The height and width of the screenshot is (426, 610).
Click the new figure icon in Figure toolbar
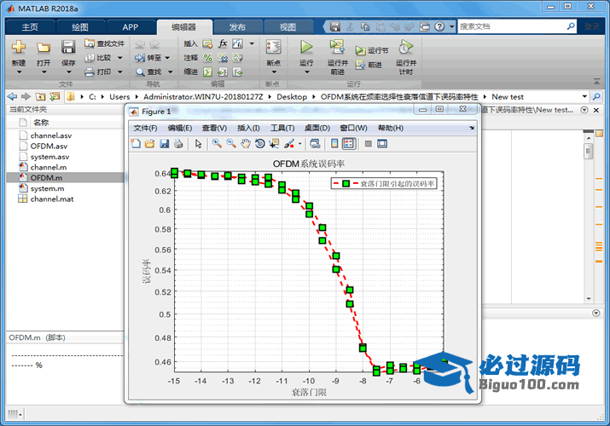point(136,144)
